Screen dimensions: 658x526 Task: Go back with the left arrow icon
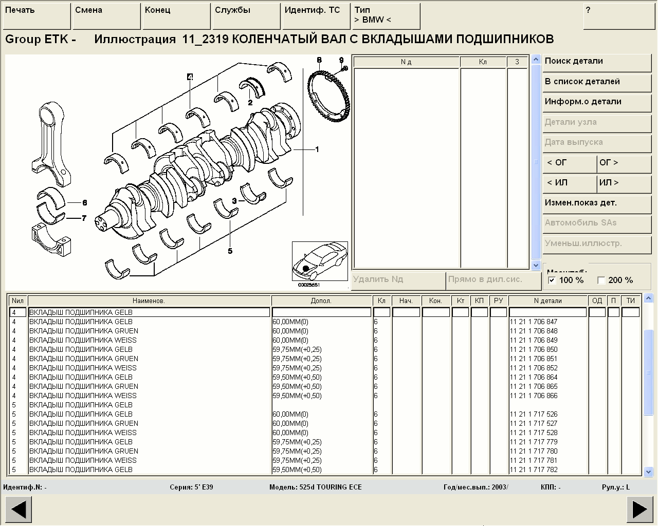coord(19,510)
